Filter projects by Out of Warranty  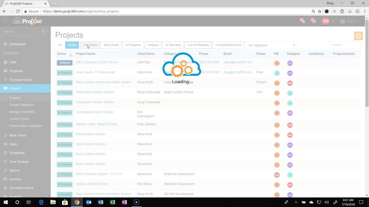pos(198,45)
